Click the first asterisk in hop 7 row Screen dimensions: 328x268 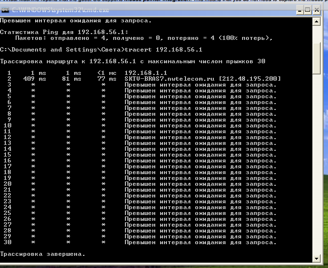pos(33,108)
